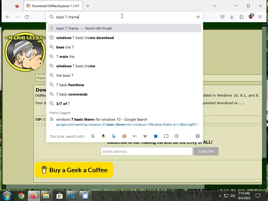Open Microsoft Store from the taskbar
268x201 pixels.
(59, 196)
